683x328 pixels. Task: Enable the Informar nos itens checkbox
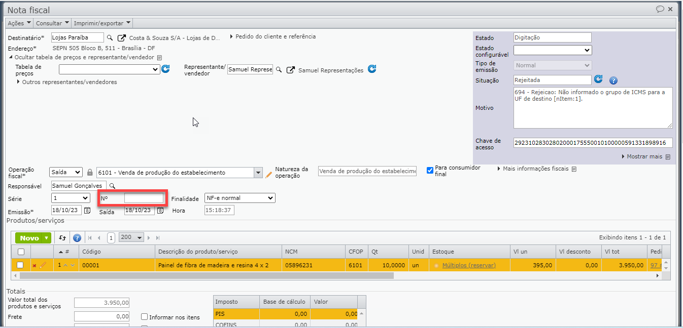145,317
